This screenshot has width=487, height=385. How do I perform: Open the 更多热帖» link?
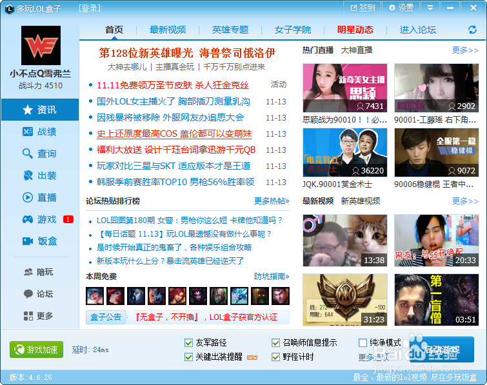point(272,201)
